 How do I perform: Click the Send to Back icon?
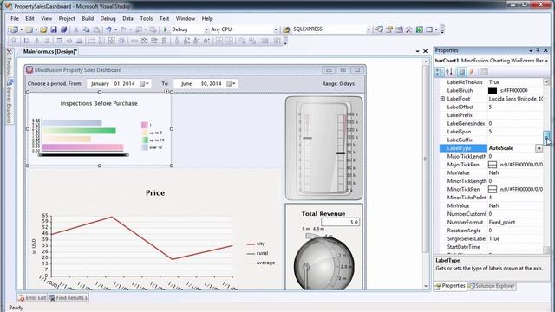[x=252, y=41]
